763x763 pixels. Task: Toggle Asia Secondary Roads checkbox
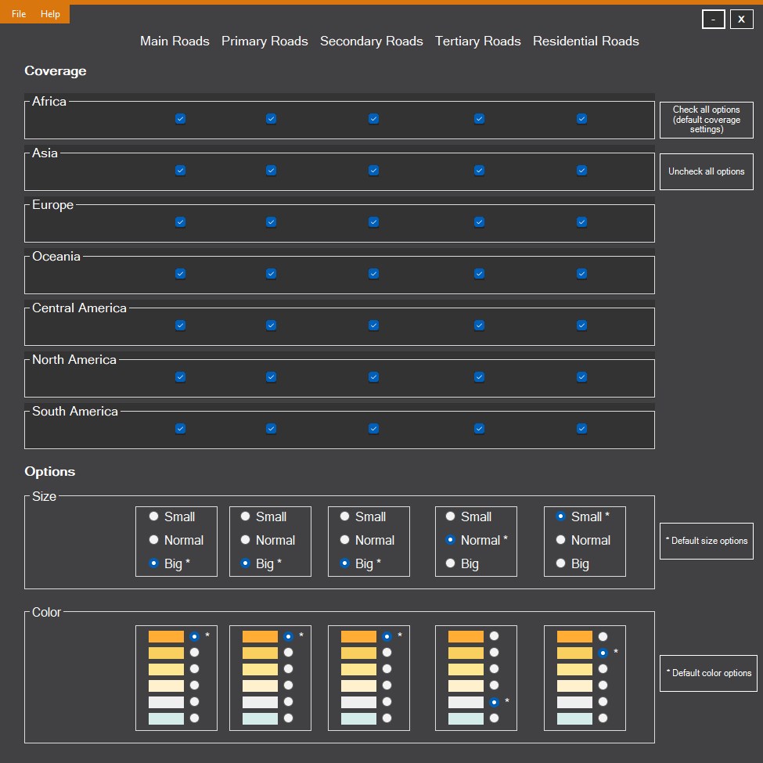coord(373,171)
